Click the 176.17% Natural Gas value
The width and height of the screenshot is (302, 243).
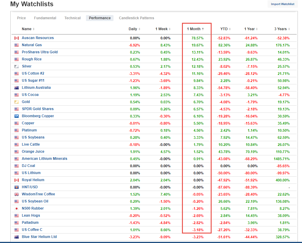(282, 45)
